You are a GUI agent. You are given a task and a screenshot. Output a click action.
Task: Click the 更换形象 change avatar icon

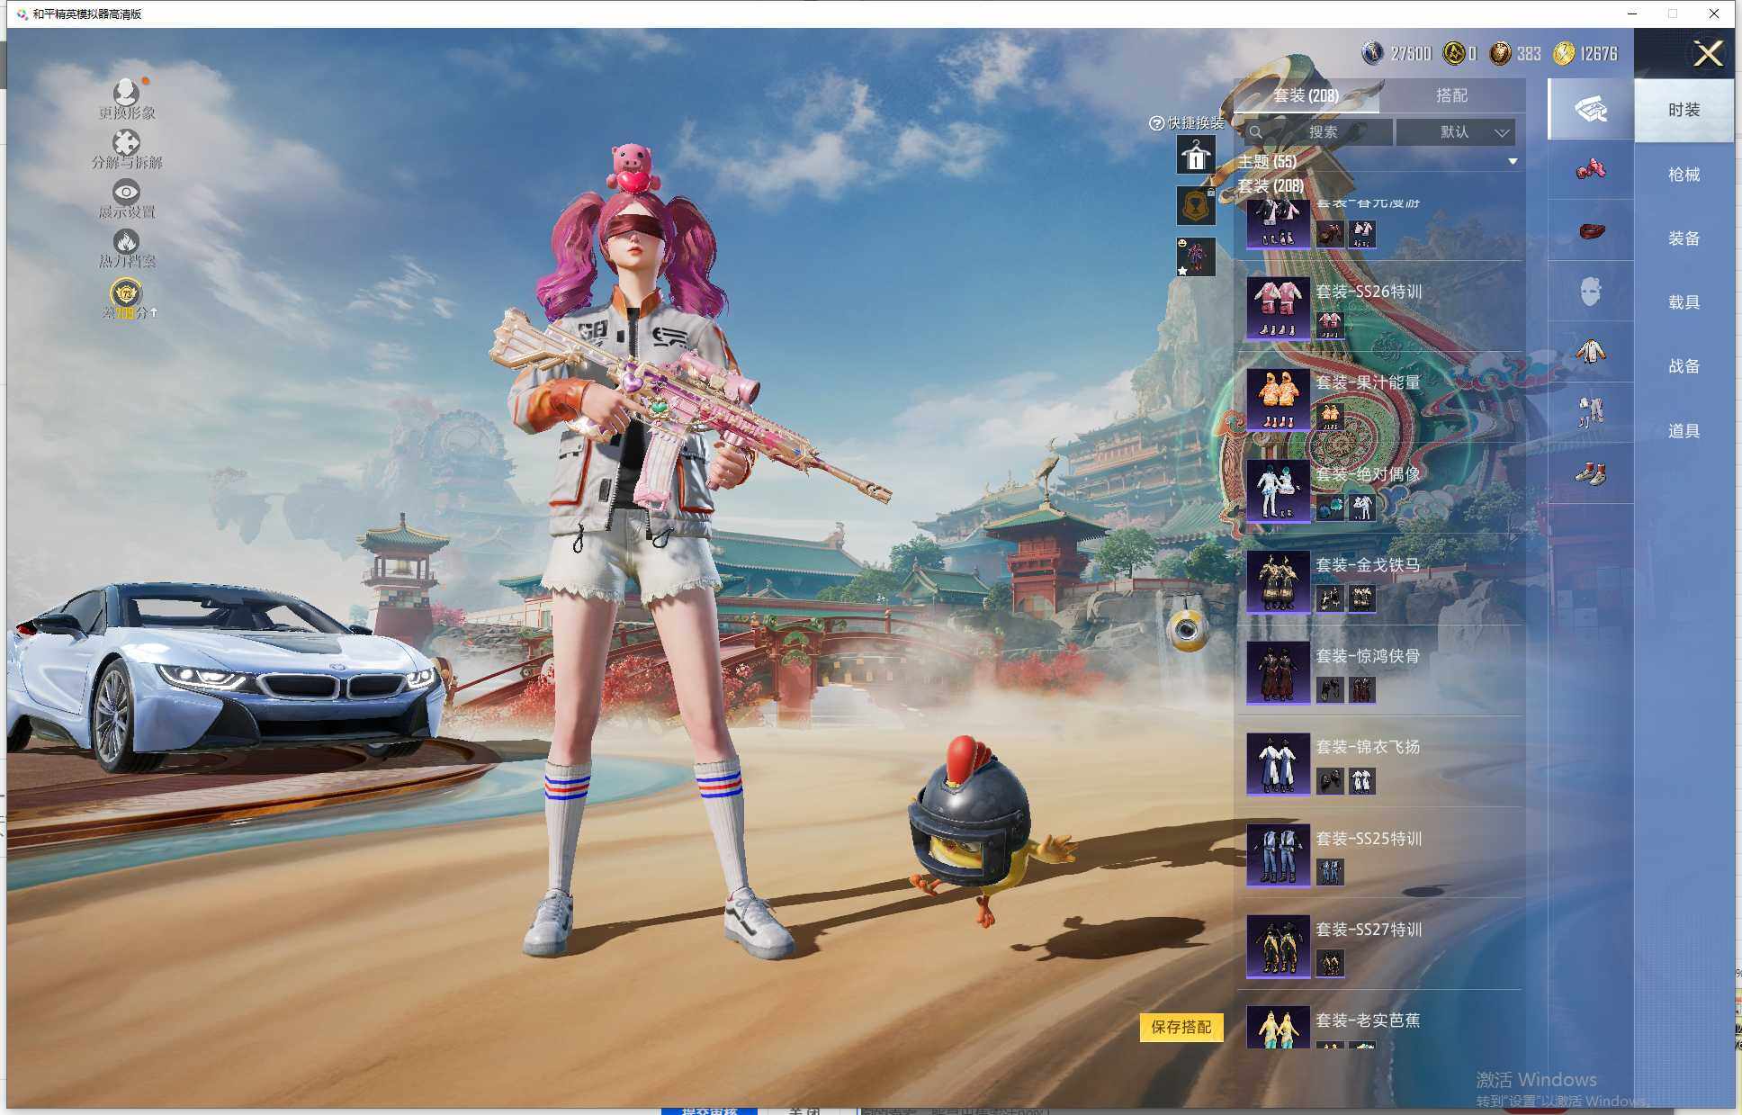pos(126,93)
